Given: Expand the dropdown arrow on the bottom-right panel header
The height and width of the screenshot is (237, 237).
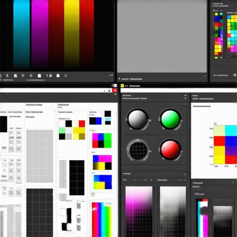Looking at the screenshot, I should coord(233,183).
